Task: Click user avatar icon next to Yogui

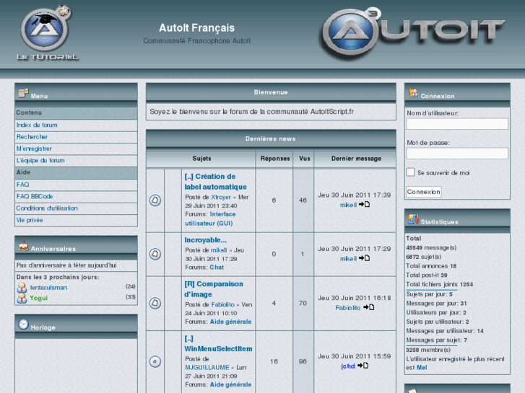Action: [x=22, y=298]
